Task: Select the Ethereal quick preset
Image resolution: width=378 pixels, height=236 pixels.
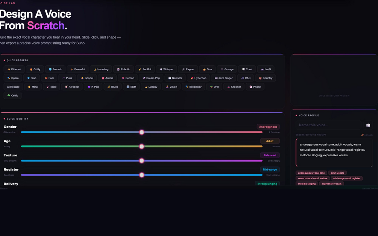Action: [x=14, y=70]
